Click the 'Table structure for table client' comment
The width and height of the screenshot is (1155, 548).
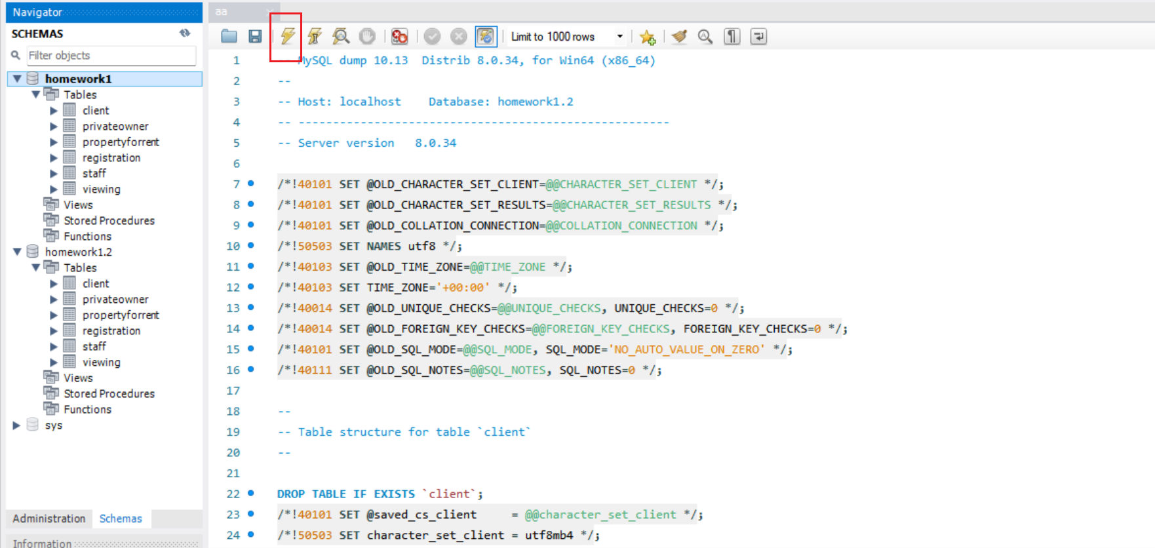click(x=404, y=432)
